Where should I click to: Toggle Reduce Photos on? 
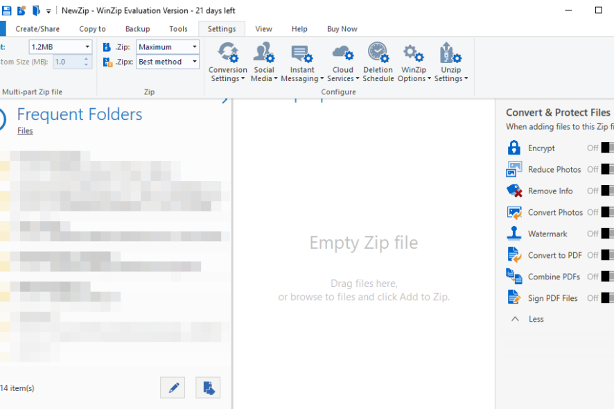pos(607,169)
